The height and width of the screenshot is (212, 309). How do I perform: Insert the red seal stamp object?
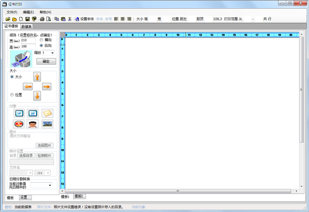[x=19, y=124]
